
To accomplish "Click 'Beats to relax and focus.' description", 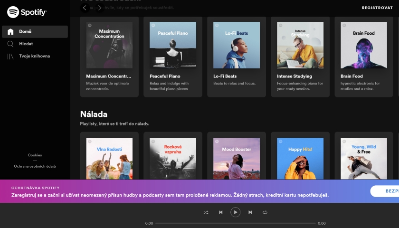I will (x=234, y=83).
